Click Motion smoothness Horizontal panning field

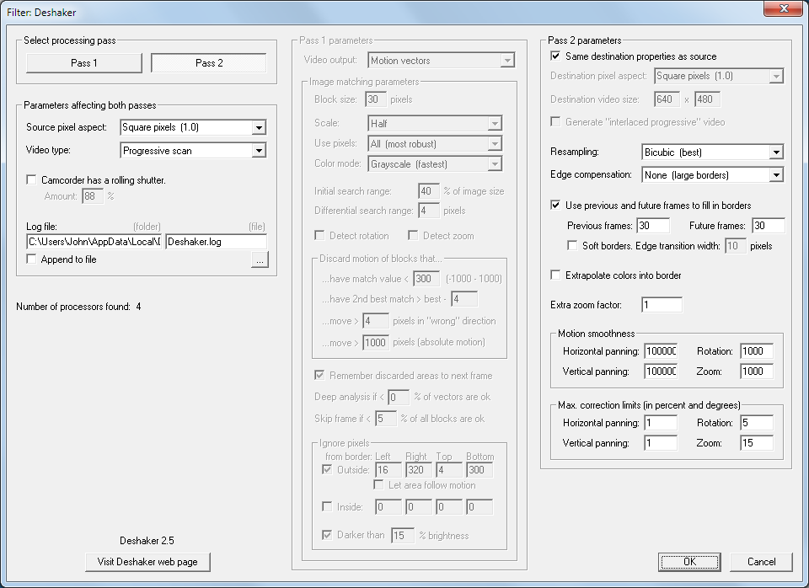click(x=661, y=351)
